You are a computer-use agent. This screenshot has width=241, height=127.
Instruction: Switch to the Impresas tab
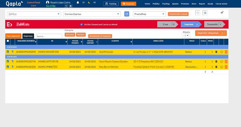point(28,36)
